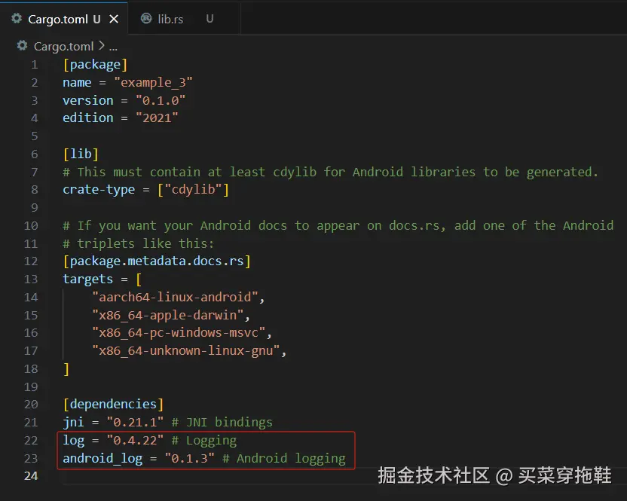Click the "x86_64-apple-darwin" target
Image resolution: width=627 pixels, height=501 pixels.
167,315
